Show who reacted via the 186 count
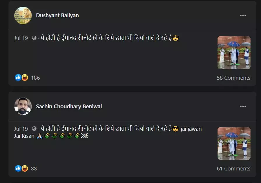This screenshot has height=183, width=261. tap(36, 78)
